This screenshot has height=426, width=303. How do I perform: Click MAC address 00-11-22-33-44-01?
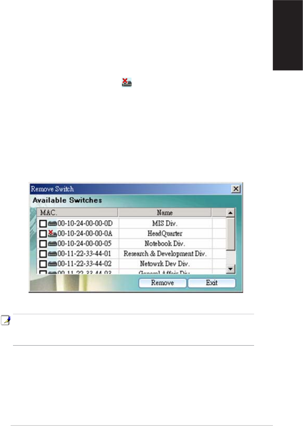click(x=84, y=254)
